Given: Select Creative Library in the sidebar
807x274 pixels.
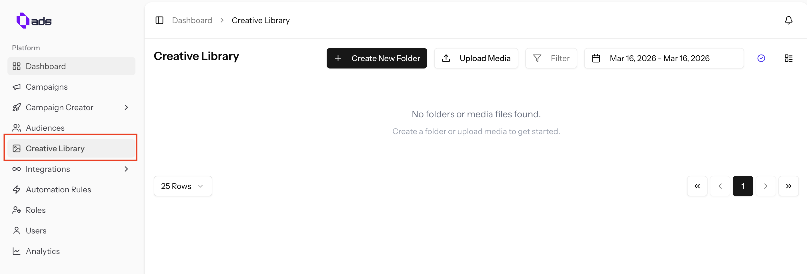Looking at the screenshot, I should coord(55,148).
